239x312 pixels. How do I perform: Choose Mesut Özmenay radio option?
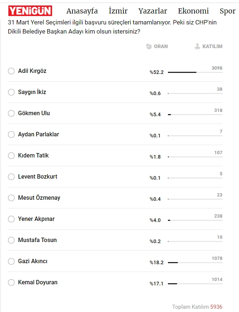click(x=11, y=198)
